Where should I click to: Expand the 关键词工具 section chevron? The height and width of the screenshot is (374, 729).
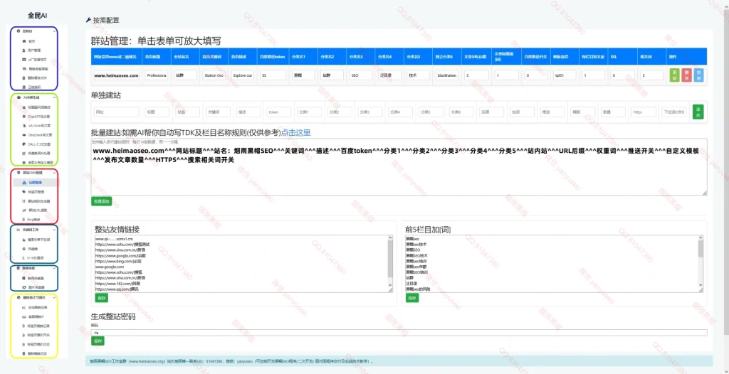(53, 230)
